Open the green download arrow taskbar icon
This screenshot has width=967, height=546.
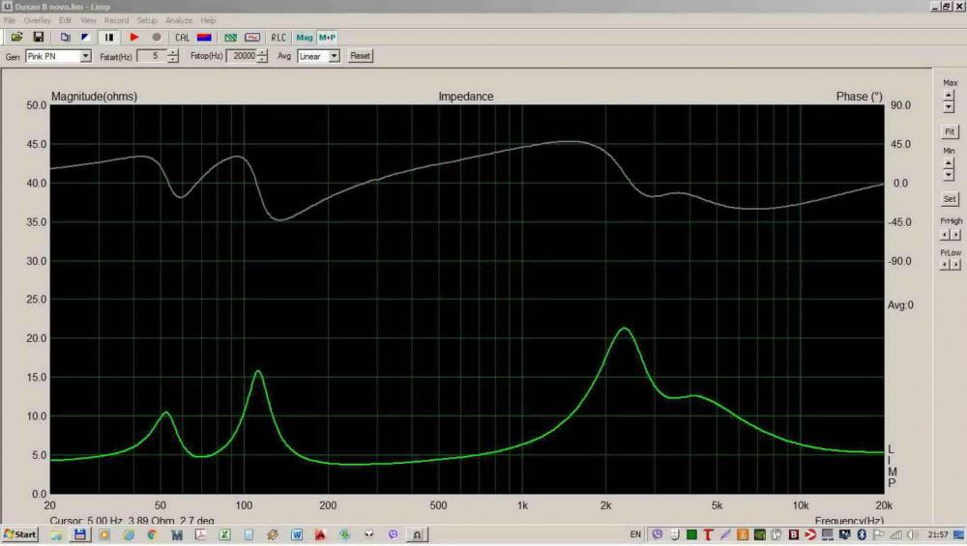[x=345, y=535]
